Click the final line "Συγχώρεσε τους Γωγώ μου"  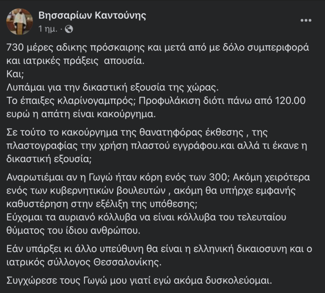[143, 279]
